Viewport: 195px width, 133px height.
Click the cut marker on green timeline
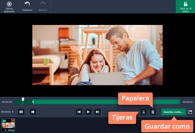click(x=33, y=102)
